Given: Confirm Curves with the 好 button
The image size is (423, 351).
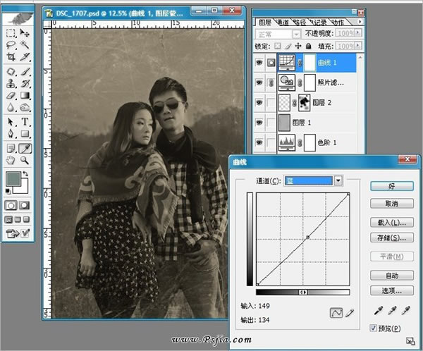Looking at the screenshot, I should [x=392, y=186].
